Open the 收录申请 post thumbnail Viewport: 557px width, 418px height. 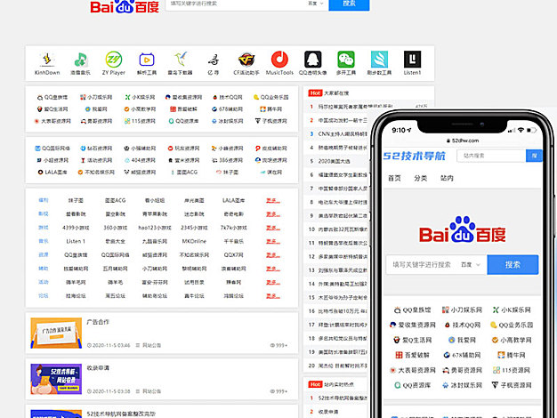pyautogui.click(x=56, y=379)
